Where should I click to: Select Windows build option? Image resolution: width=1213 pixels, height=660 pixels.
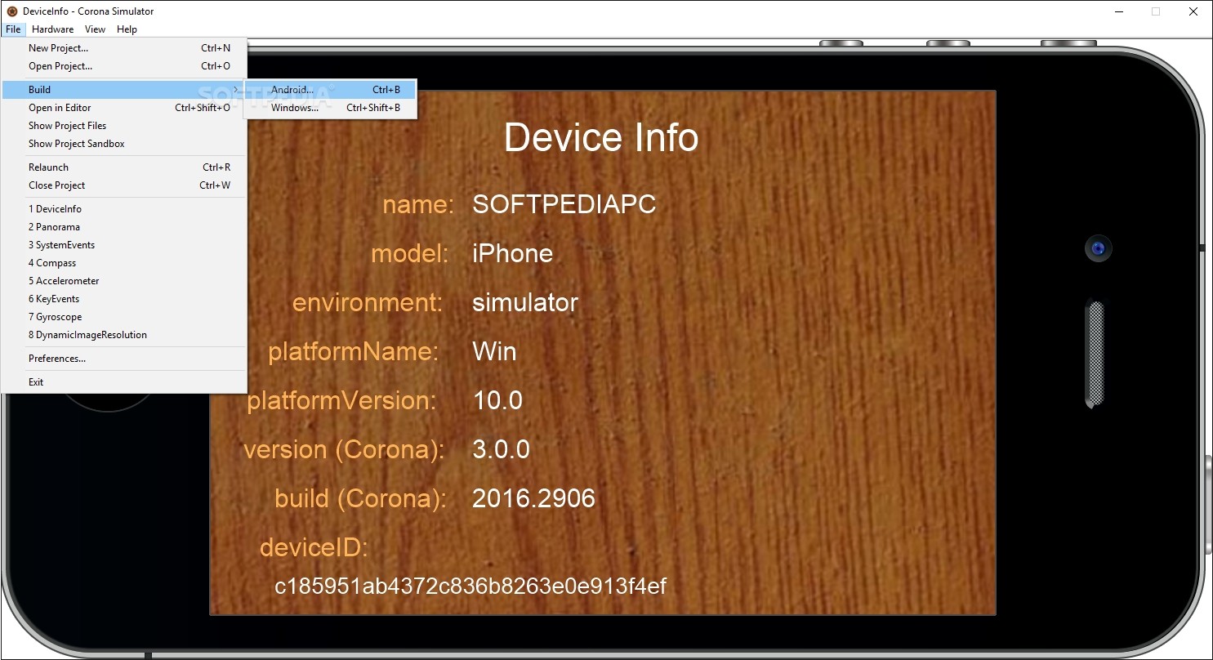click(x=330, y=108)
